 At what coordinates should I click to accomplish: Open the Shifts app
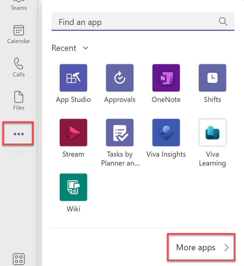pyautogui.click(x=212, y=84)
